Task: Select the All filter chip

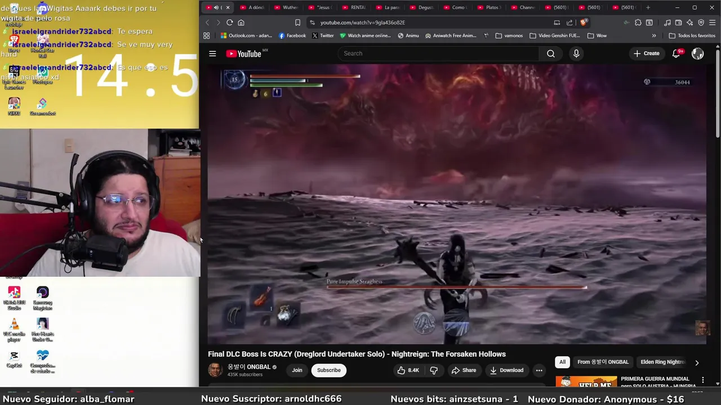Action: point(562,362)
